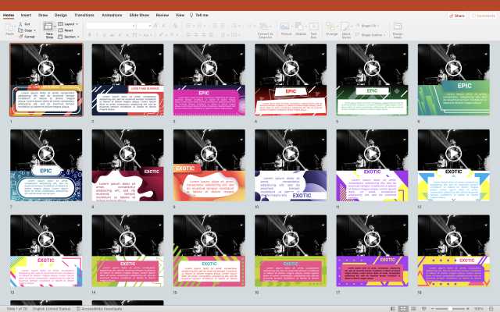
Task: Click the Share button
Action: click(457, 15)
